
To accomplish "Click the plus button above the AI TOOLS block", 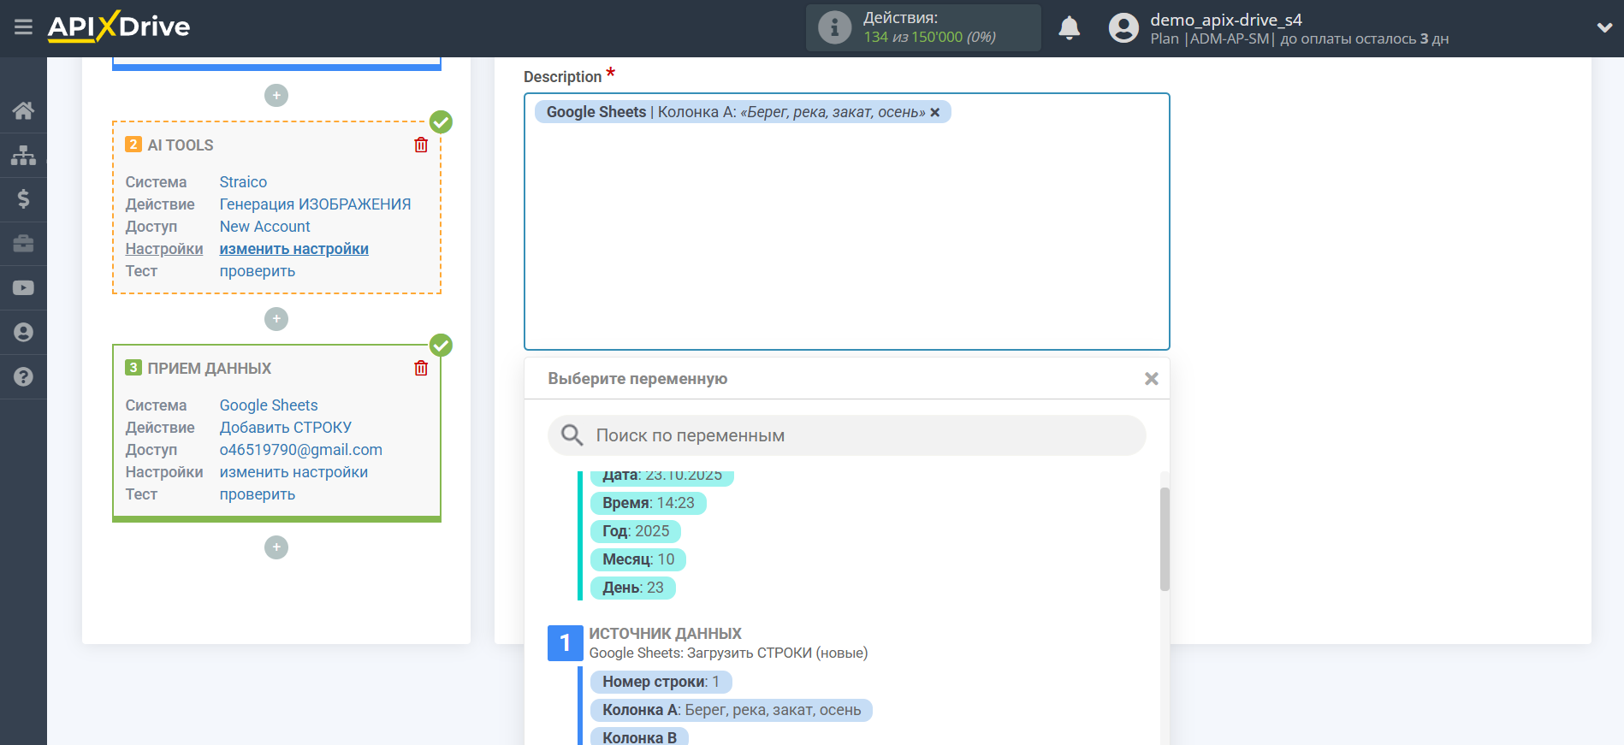I will 276,96.
